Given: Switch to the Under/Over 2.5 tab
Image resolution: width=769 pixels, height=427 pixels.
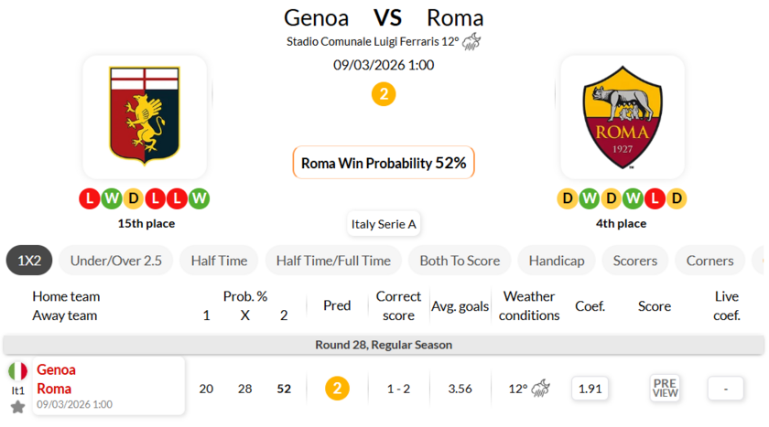Looking at the screenshot, I should [x=116, y=261].
